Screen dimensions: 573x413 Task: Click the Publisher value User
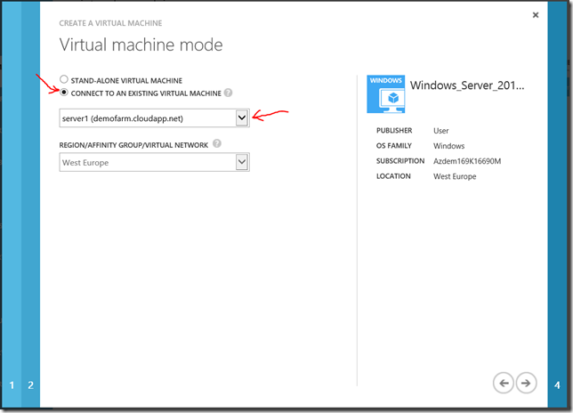pyautogui.click(x=441, y=131)
